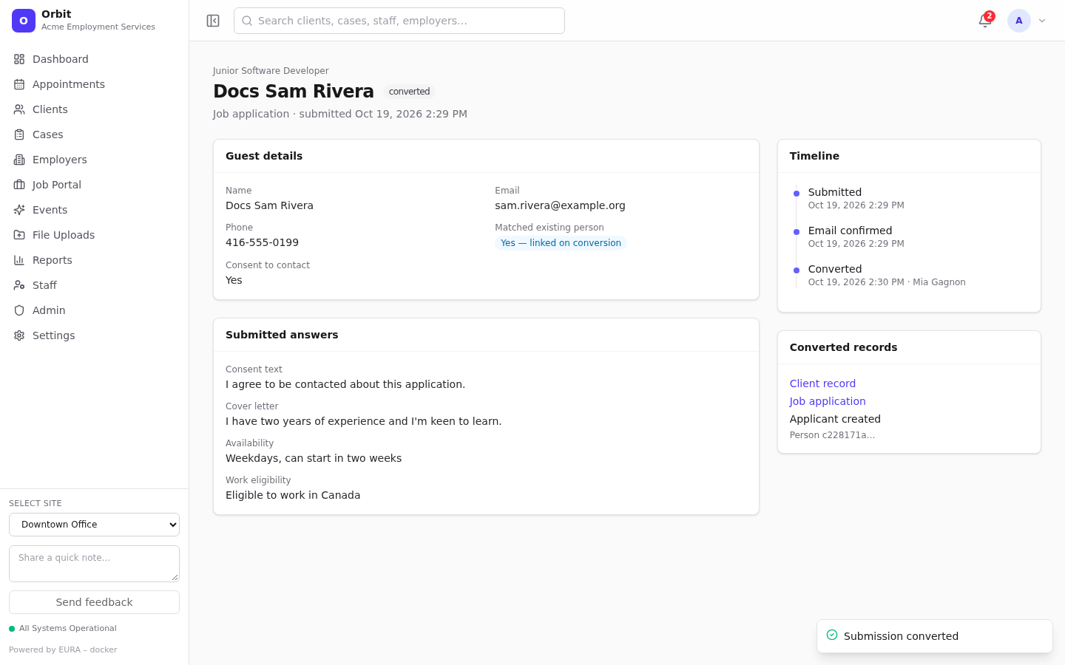The image size is (1065, 665).
Task: Open the Reports menu label
Action: click(x=53, y=260)
